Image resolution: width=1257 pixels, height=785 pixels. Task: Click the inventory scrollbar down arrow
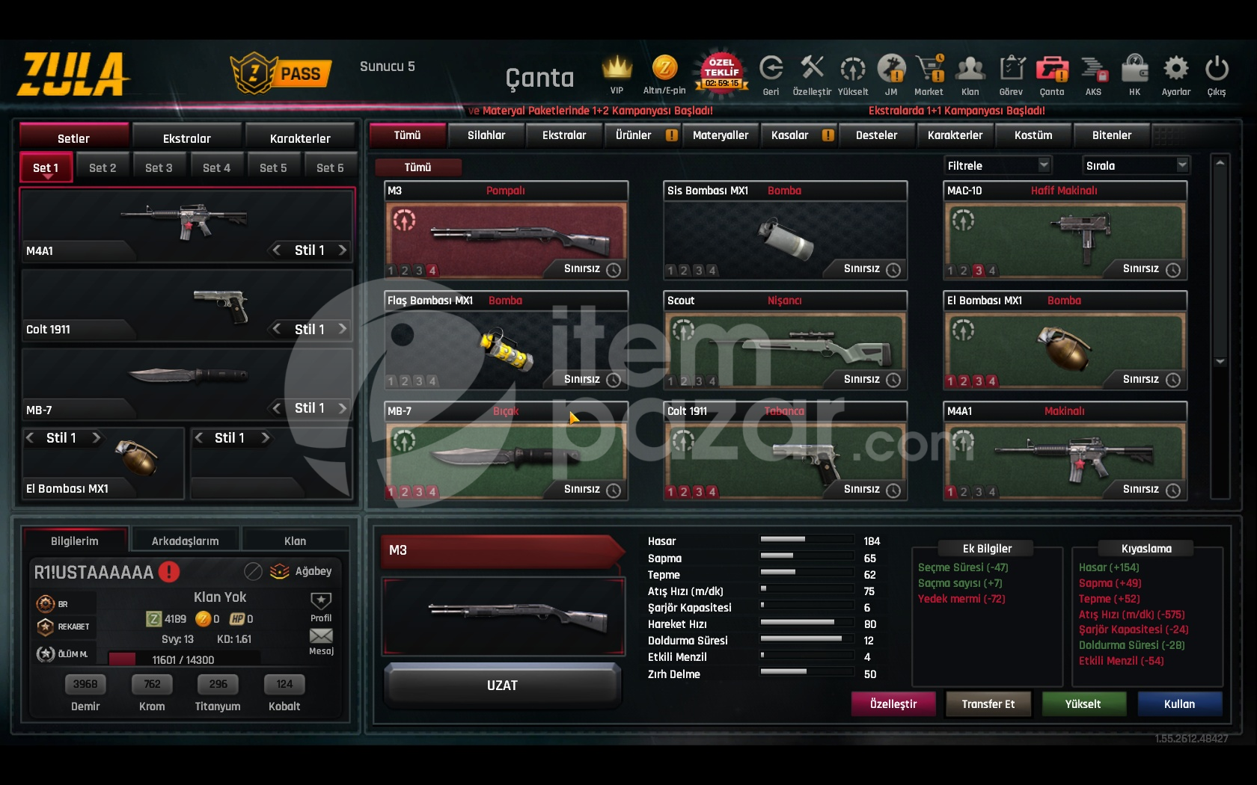(1220, 362)
